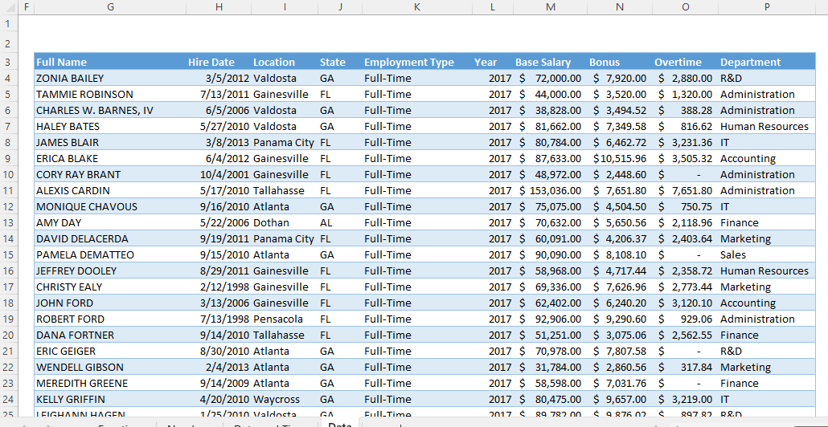Click the Sales department cell
The image size is (828, 427).
767,255
